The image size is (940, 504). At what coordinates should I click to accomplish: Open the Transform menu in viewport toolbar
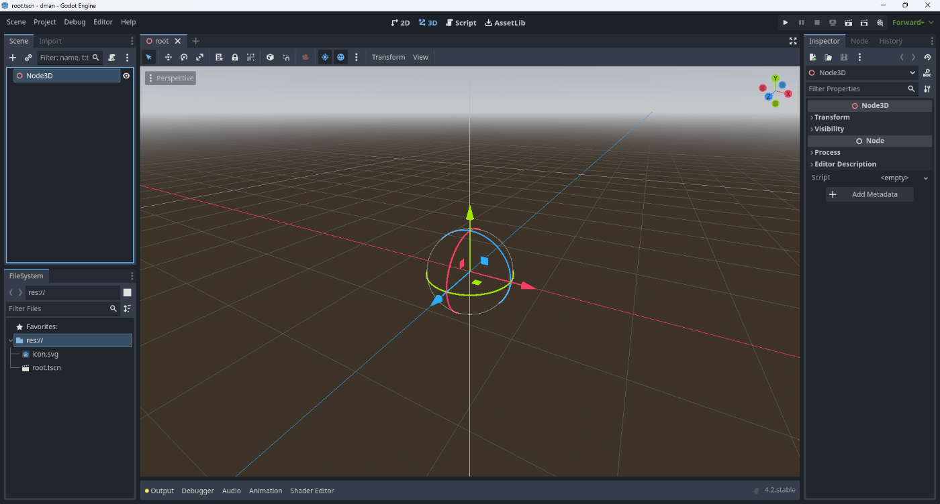pyautogui.click(x=389, y=57)
